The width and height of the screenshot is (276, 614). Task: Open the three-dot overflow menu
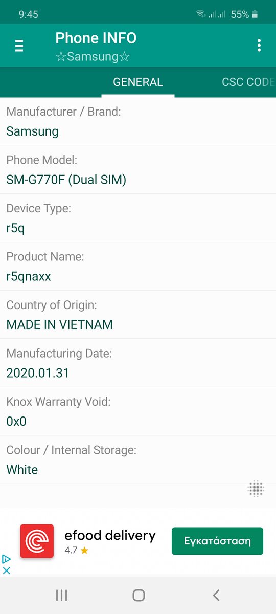point(259,45)
